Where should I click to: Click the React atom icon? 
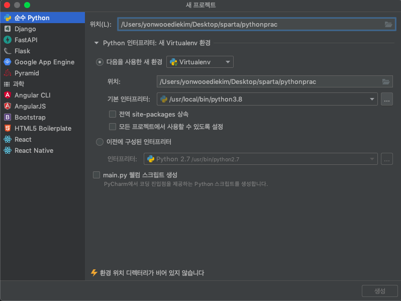click(x=8, y=139)
